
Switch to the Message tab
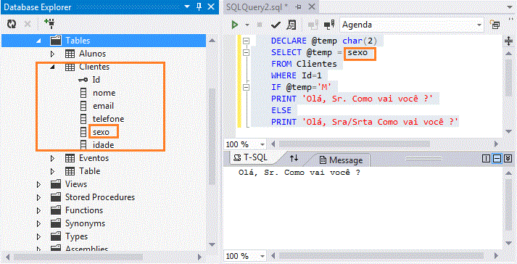341,160
